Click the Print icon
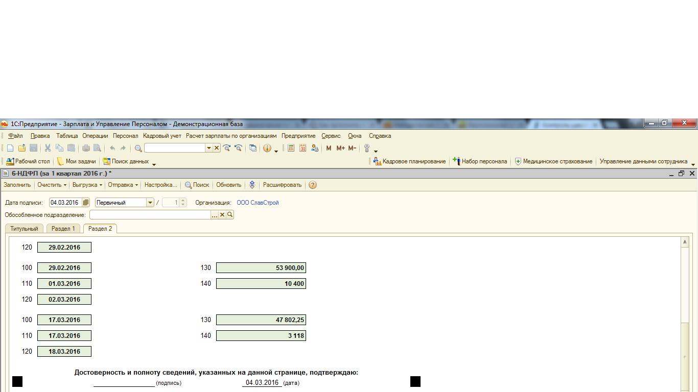698x392 pixels. click(x=86, y=148)
